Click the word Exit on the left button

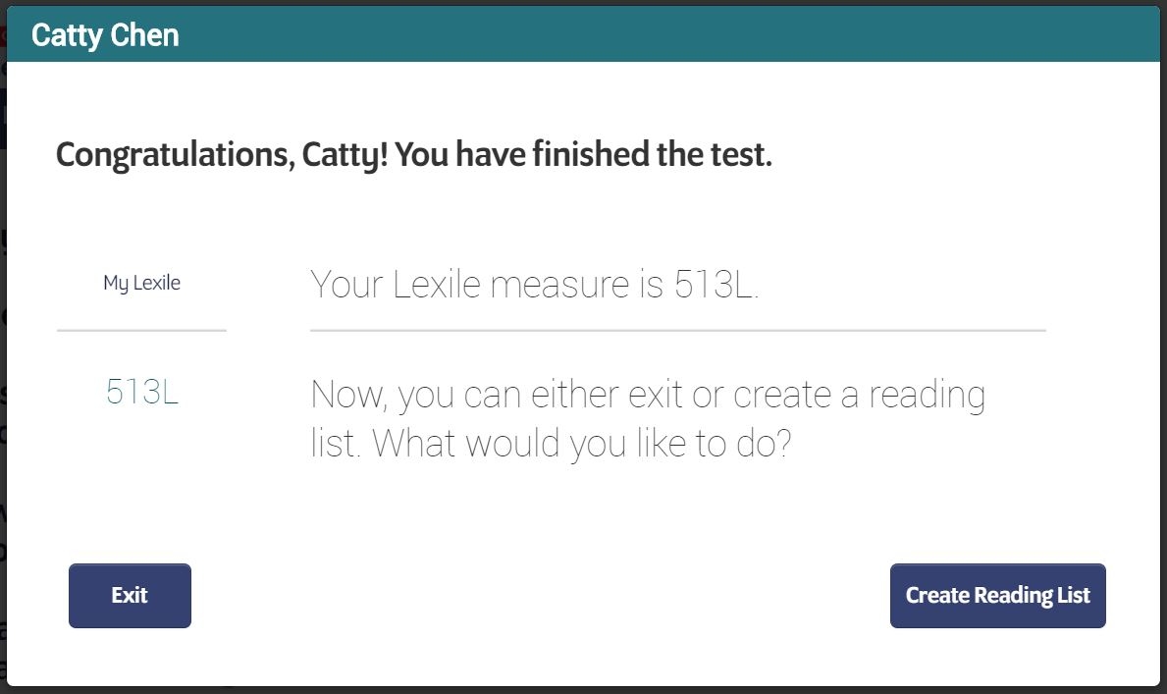coord(130,596)
